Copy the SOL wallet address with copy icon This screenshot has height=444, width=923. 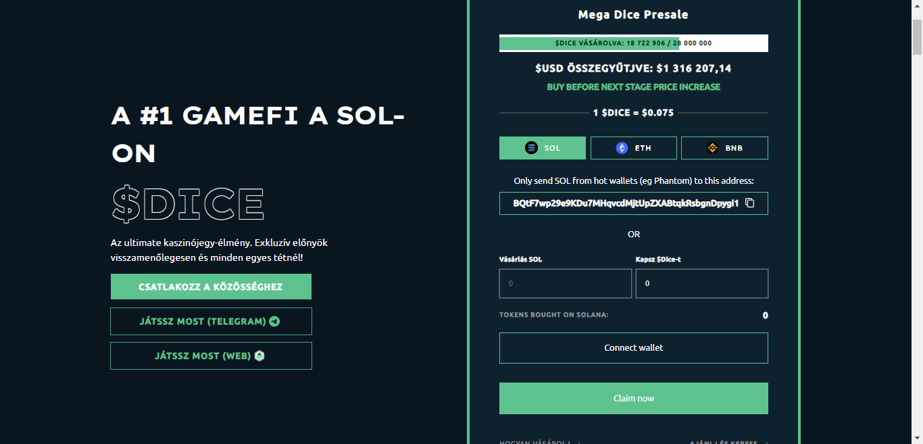tap(749, 203)
